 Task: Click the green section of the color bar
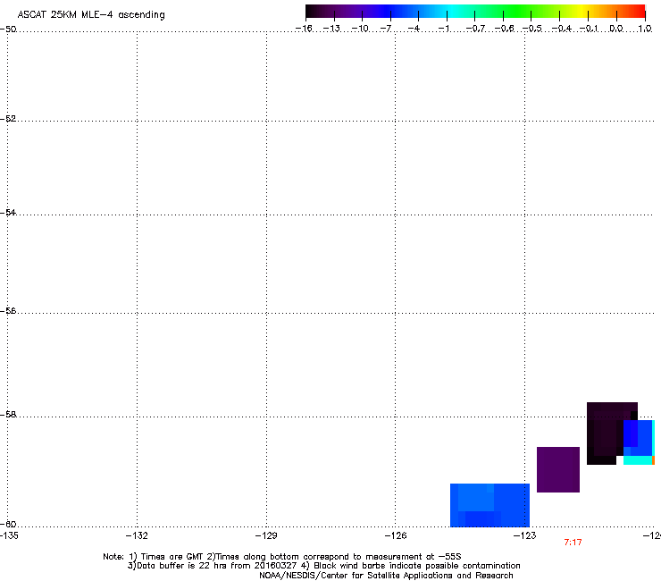(518, 12)
